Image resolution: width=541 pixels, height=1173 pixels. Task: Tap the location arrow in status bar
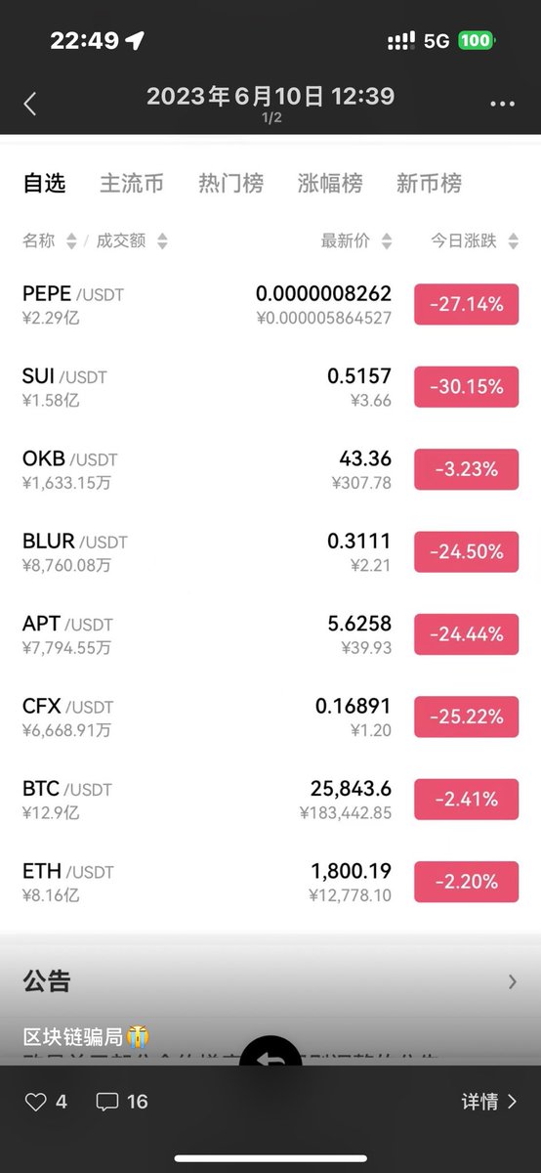[x=135, y=40]
